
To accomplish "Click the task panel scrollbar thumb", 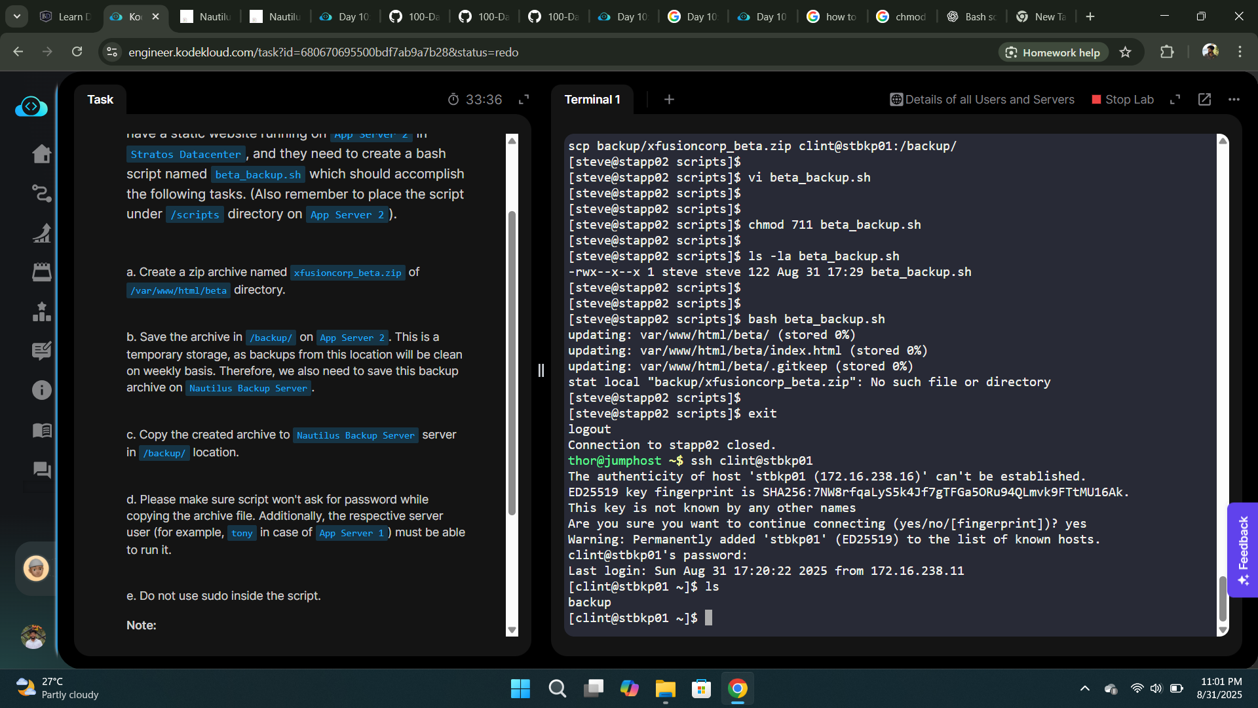I will point(512,363).
